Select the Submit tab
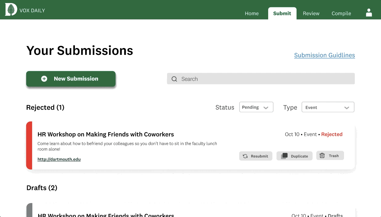This screenshot has width=381, height=217. pyautogui.click(x=282, y=14)
